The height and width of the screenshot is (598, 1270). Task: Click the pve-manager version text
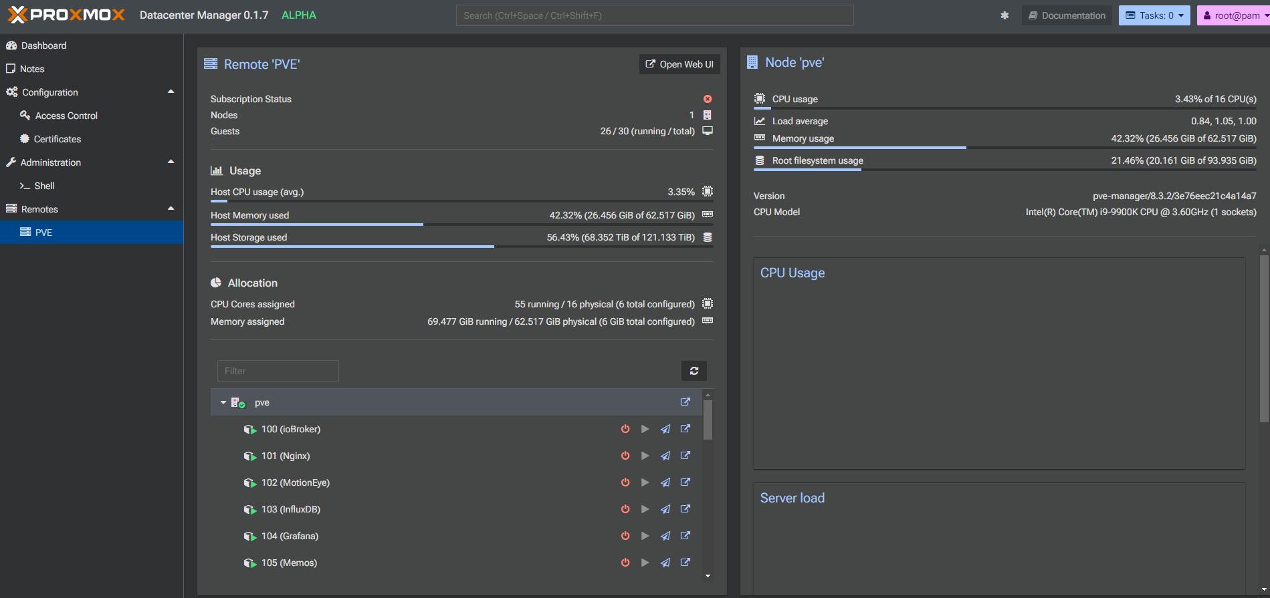click(x=1174, y=196)
